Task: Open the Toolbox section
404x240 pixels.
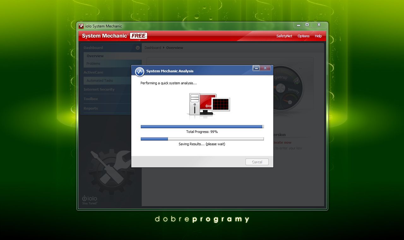Action: click(x=91, y=99)
